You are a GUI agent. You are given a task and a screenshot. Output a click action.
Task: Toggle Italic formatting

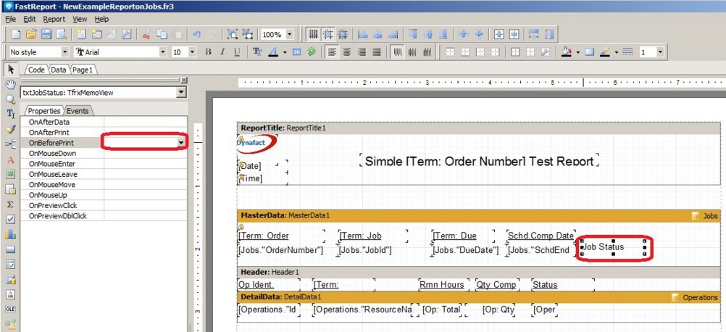coord(222,52)
